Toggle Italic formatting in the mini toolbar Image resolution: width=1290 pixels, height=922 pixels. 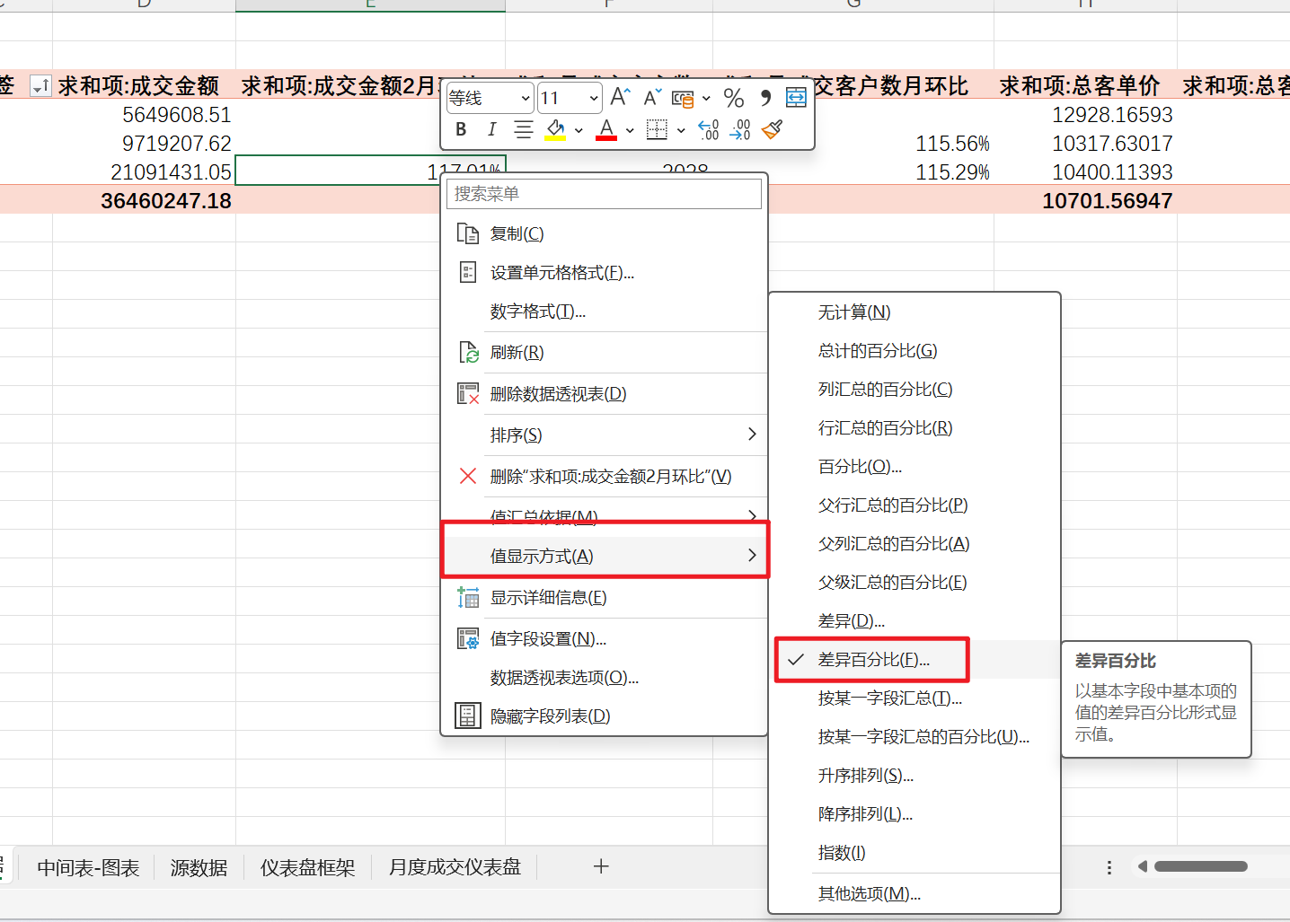[491, 129]
